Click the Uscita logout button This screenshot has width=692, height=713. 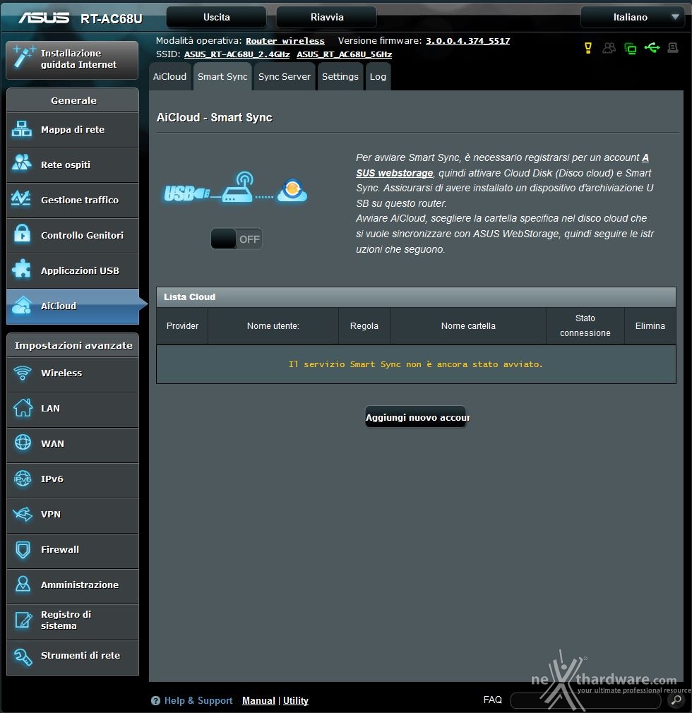click(217, 17)
